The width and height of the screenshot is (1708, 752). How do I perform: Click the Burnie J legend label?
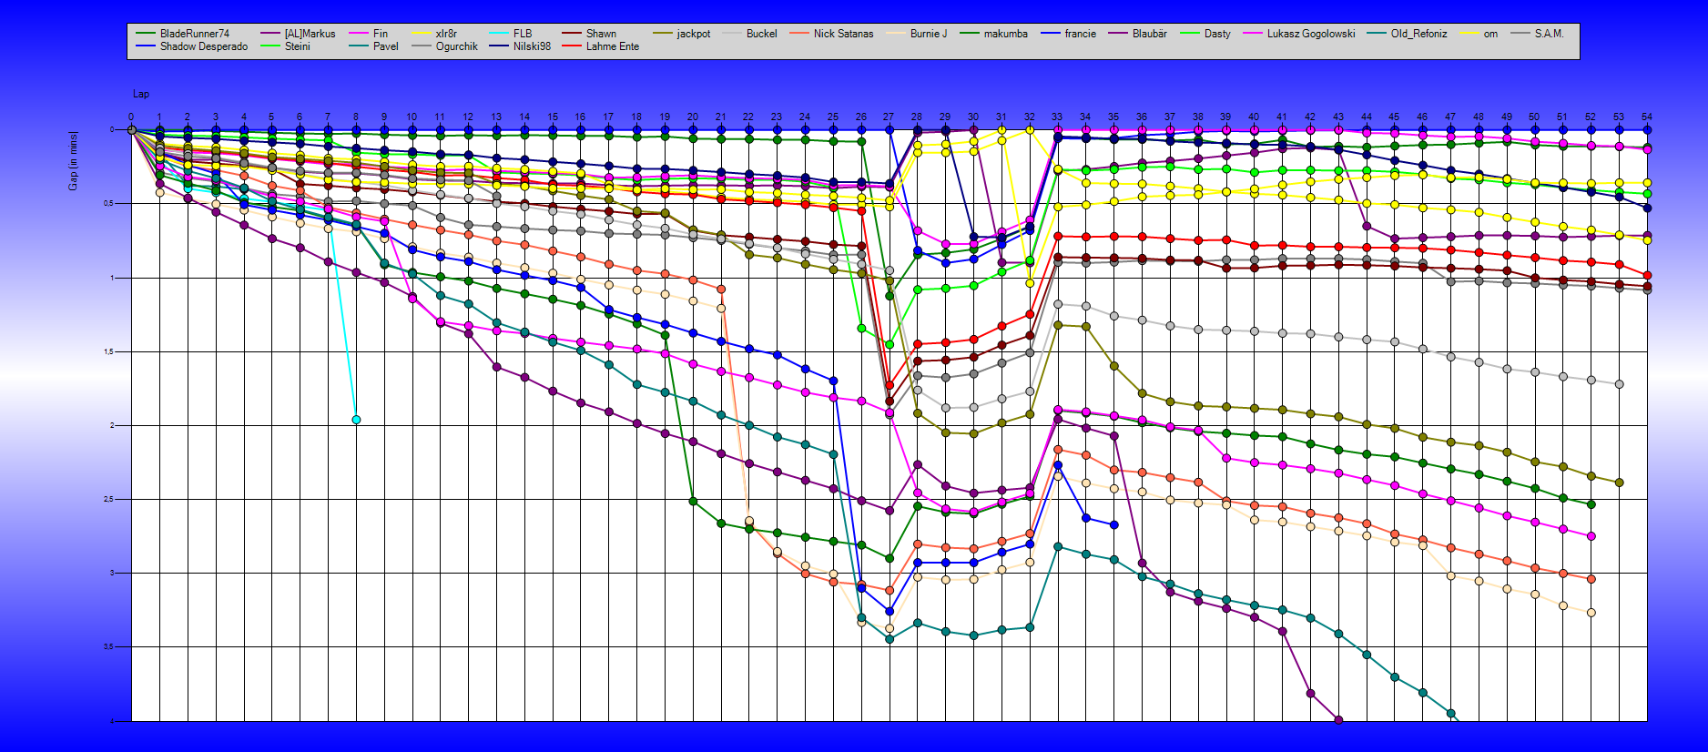coord(929,34)
